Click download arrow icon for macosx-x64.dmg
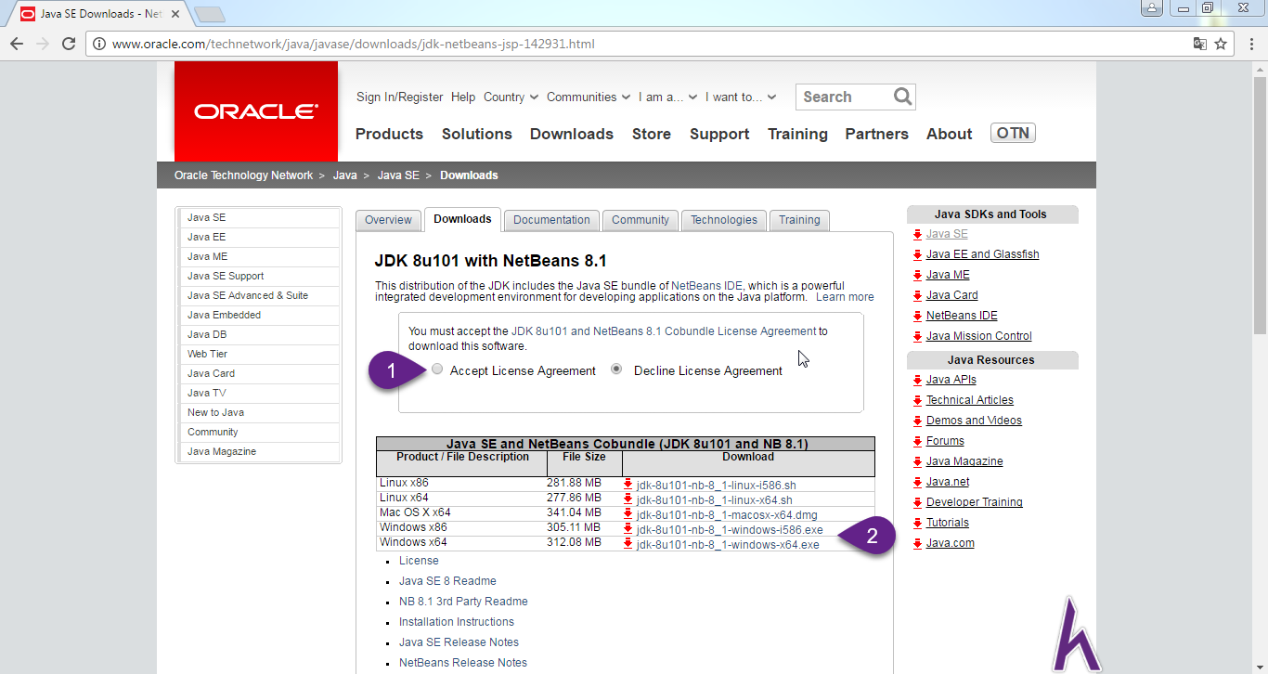1268x674 pixels. (x=628, y=514)
